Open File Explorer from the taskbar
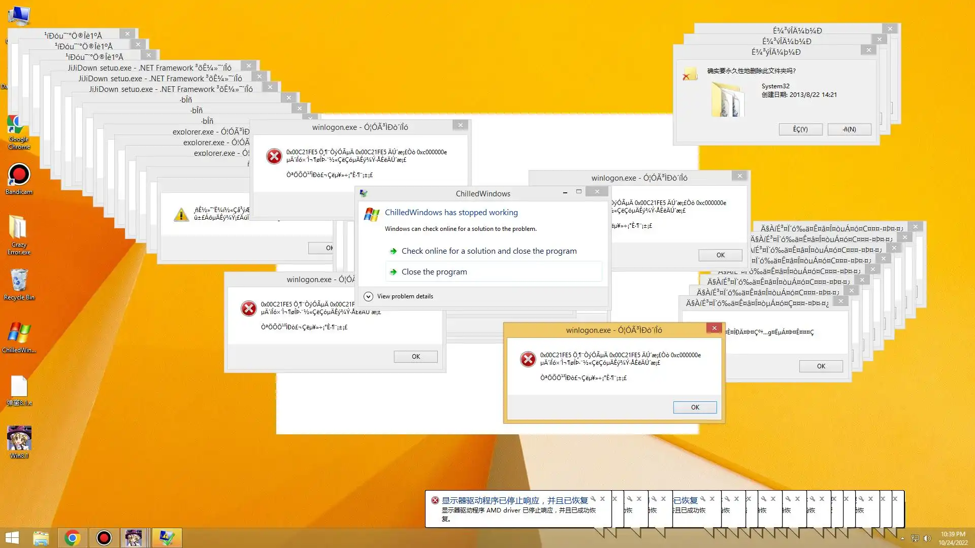 pyautogui.click(x=41, y=537)
